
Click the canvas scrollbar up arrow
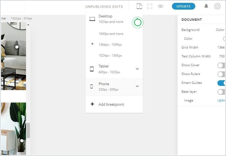tap(28, 25)
